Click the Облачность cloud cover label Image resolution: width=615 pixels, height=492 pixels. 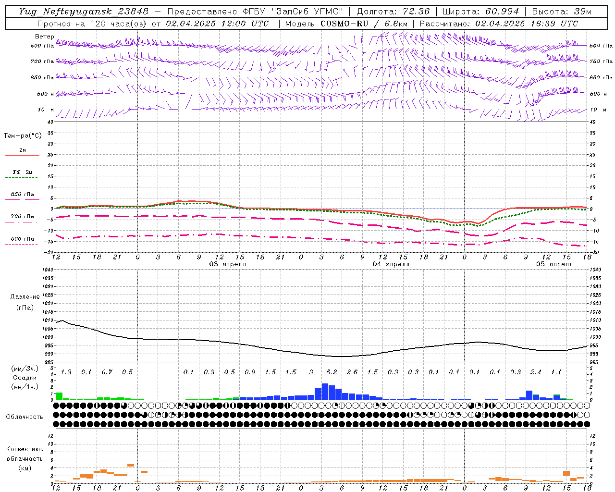point(25,417)
